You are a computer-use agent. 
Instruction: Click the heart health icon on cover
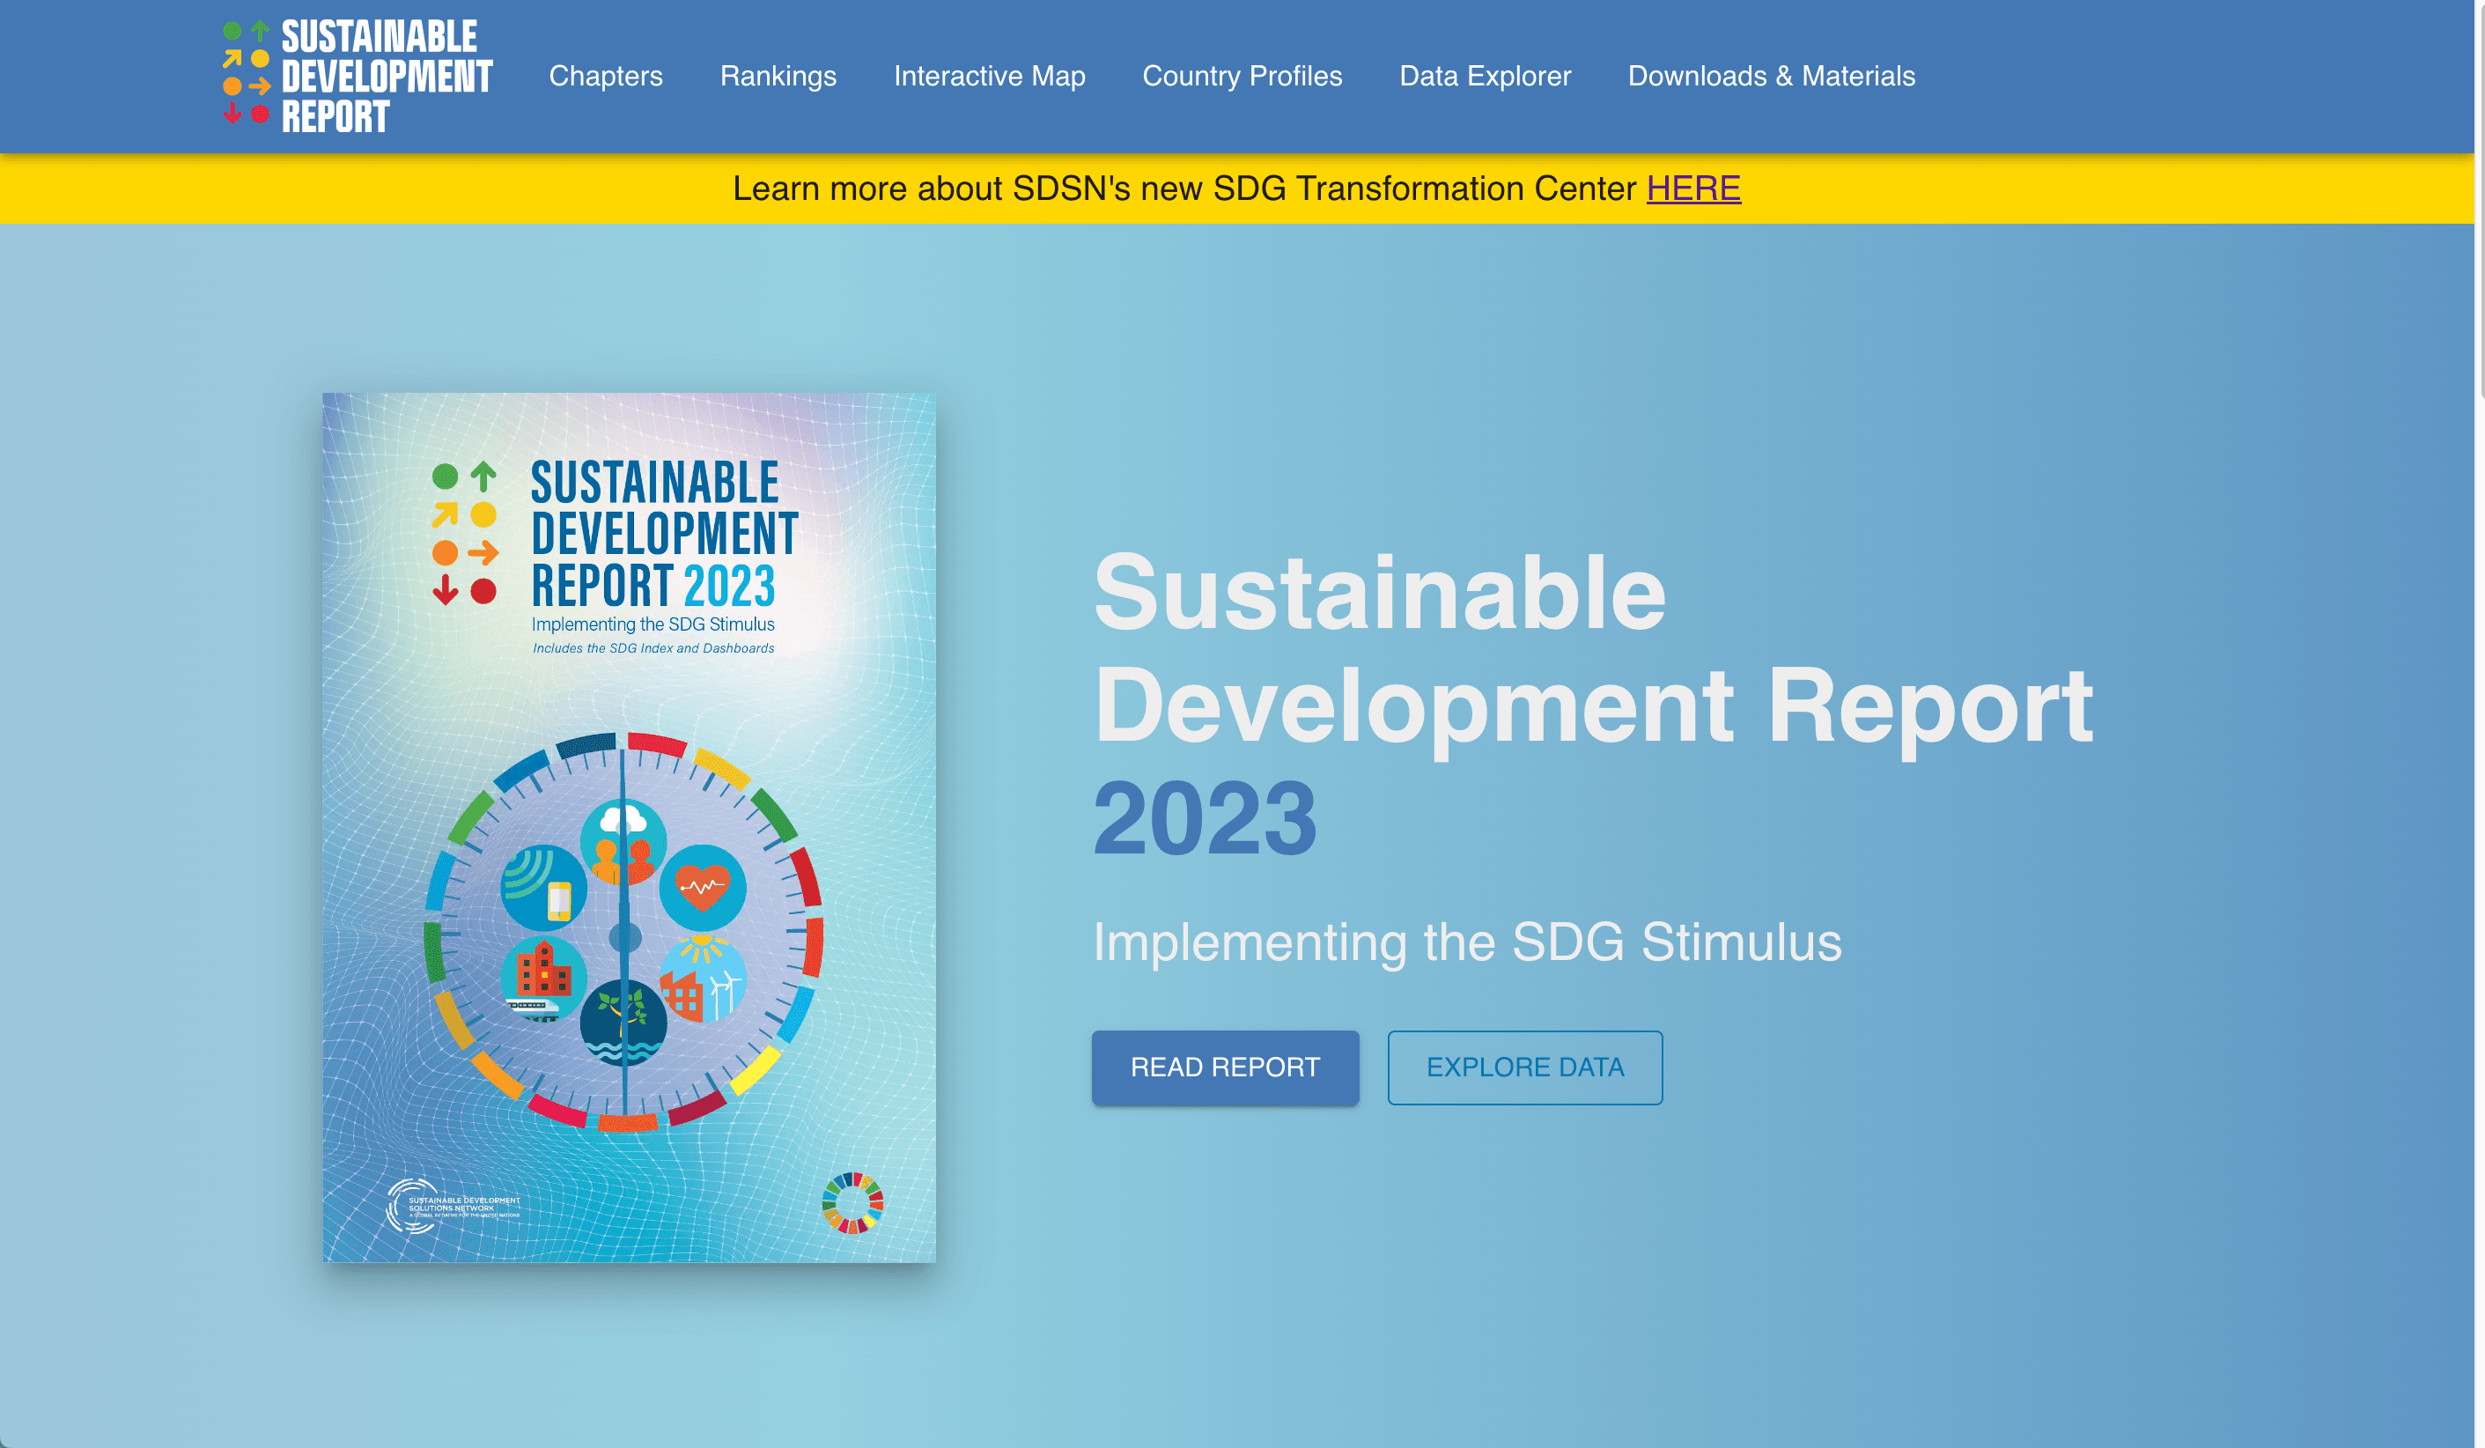[702, 886]
